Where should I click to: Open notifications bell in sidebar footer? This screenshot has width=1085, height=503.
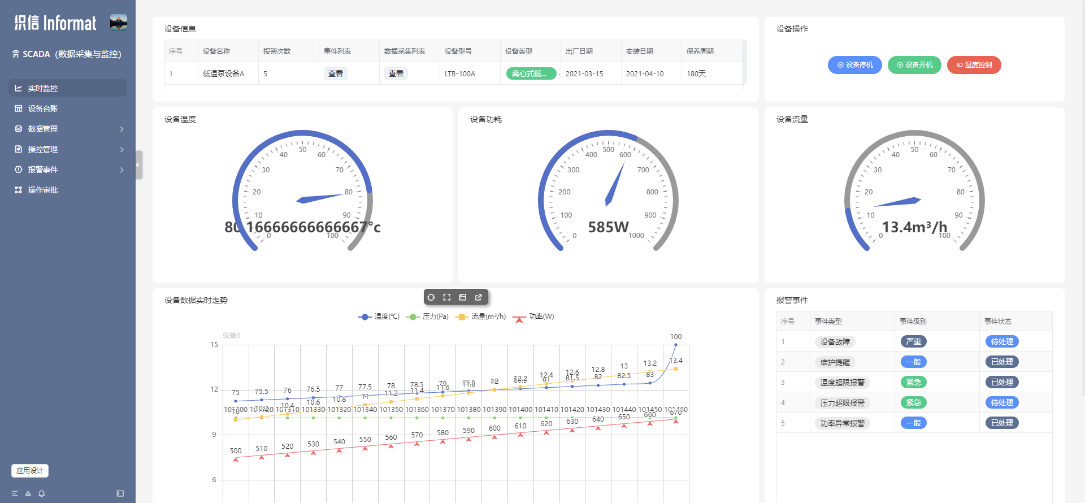(x=42, y=493)
